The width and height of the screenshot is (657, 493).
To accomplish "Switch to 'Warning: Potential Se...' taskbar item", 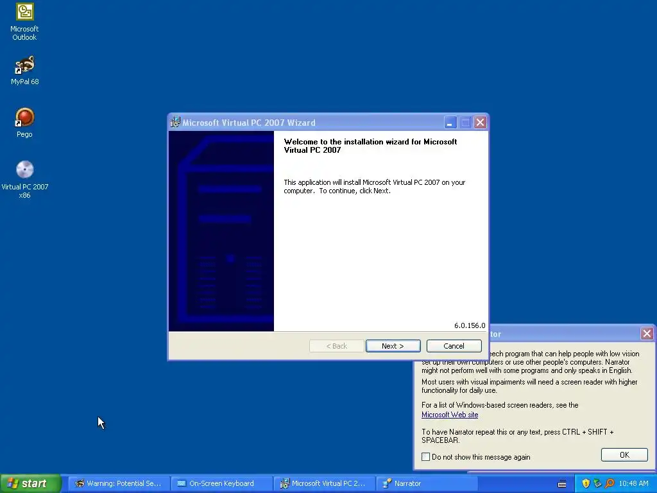I will (119, 483).
